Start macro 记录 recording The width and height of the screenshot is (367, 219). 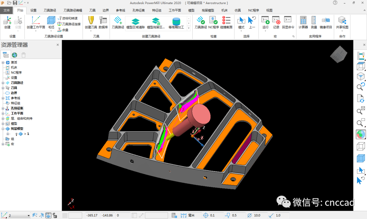(276, 22)
